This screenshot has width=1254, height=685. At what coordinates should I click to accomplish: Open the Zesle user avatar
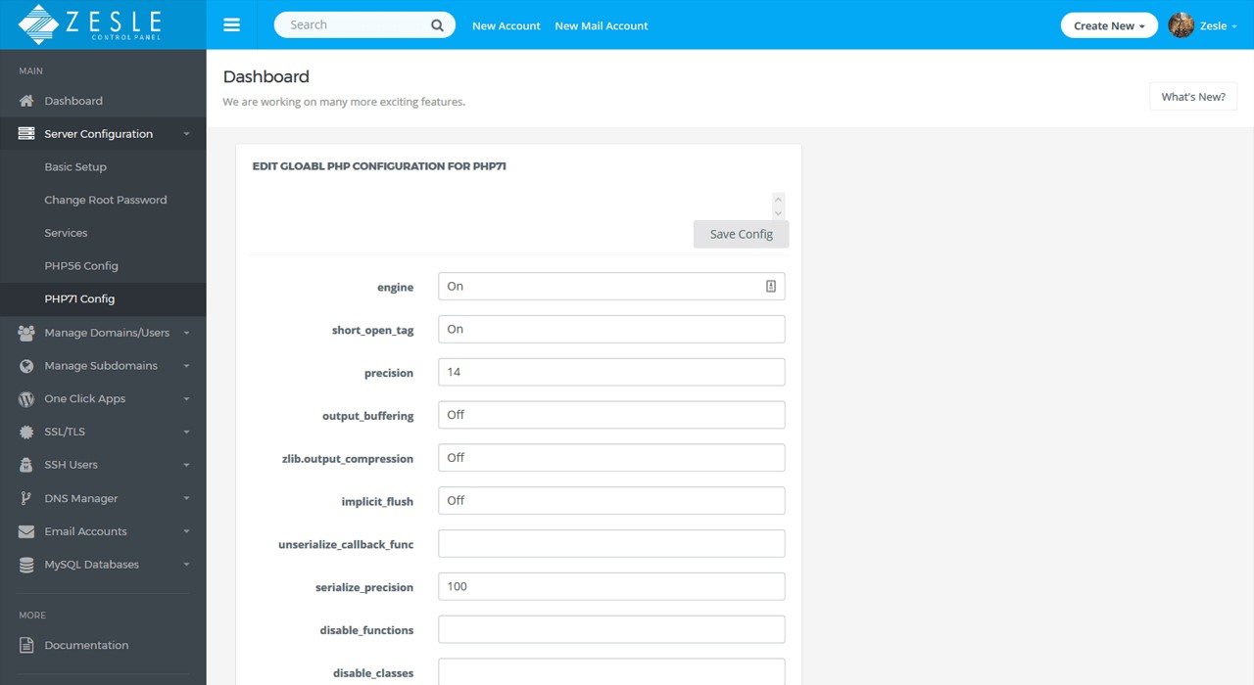coord(1181,25)
